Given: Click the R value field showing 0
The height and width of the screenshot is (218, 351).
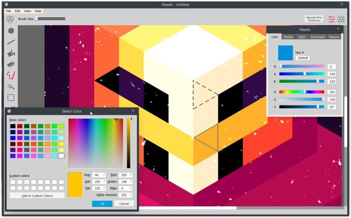Looking at the screenshot, I should (331, 67).
